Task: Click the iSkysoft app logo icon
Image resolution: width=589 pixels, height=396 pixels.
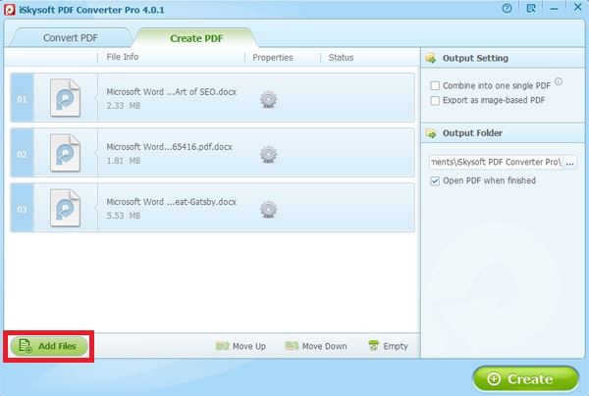Action: (9, 10)
